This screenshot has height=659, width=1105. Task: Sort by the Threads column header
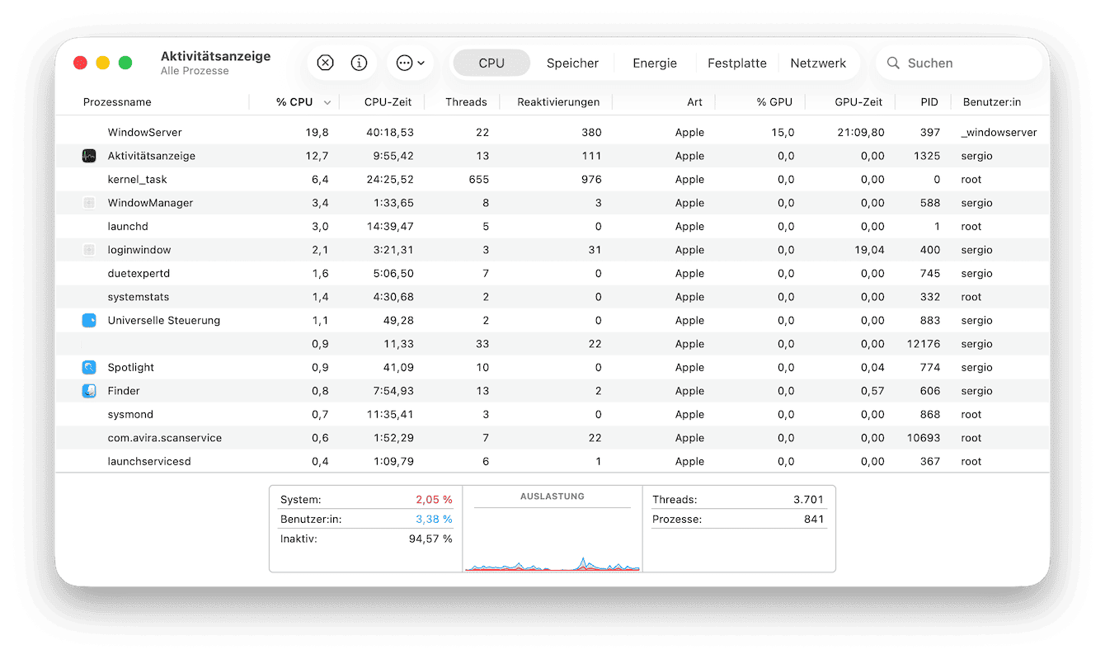466,102
